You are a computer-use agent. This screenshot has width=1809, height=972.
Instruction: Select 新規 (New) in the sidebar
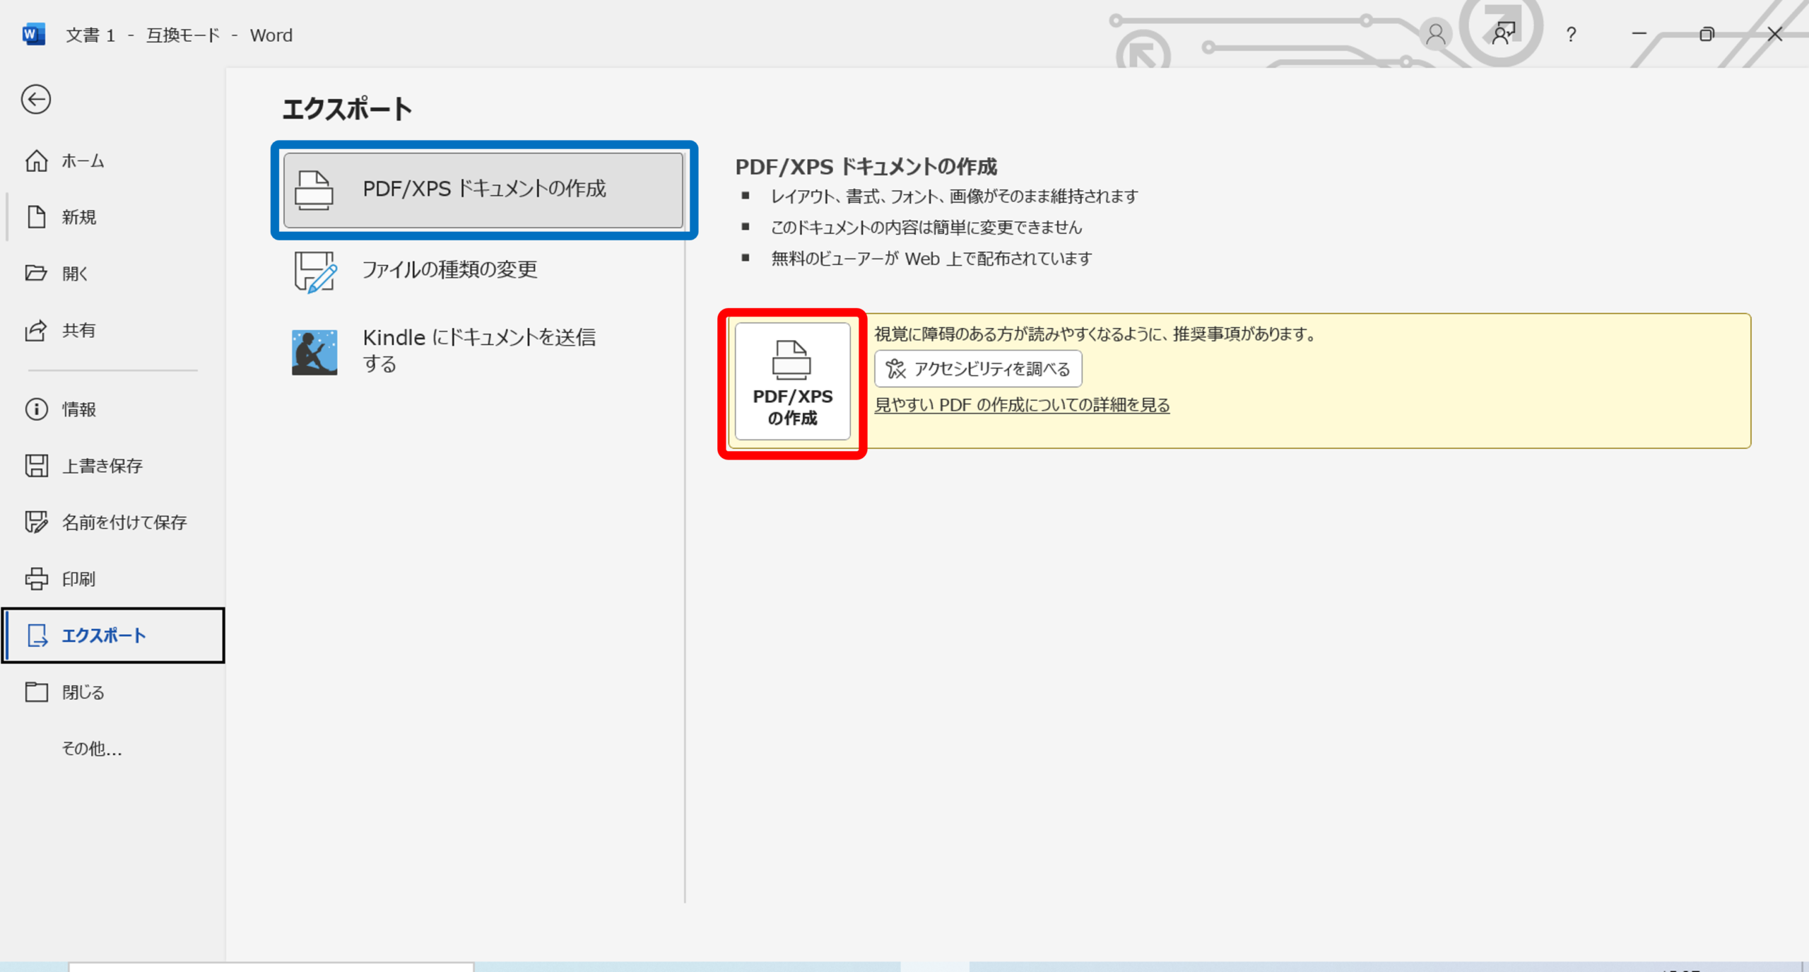click(78, 217)
